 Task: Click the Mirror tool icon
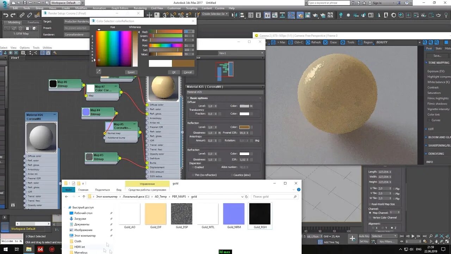tap(234, 15)
